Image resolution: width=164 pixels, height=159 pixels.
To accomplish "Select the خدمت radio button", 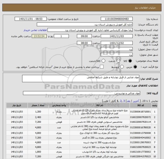I will (118, 61).
